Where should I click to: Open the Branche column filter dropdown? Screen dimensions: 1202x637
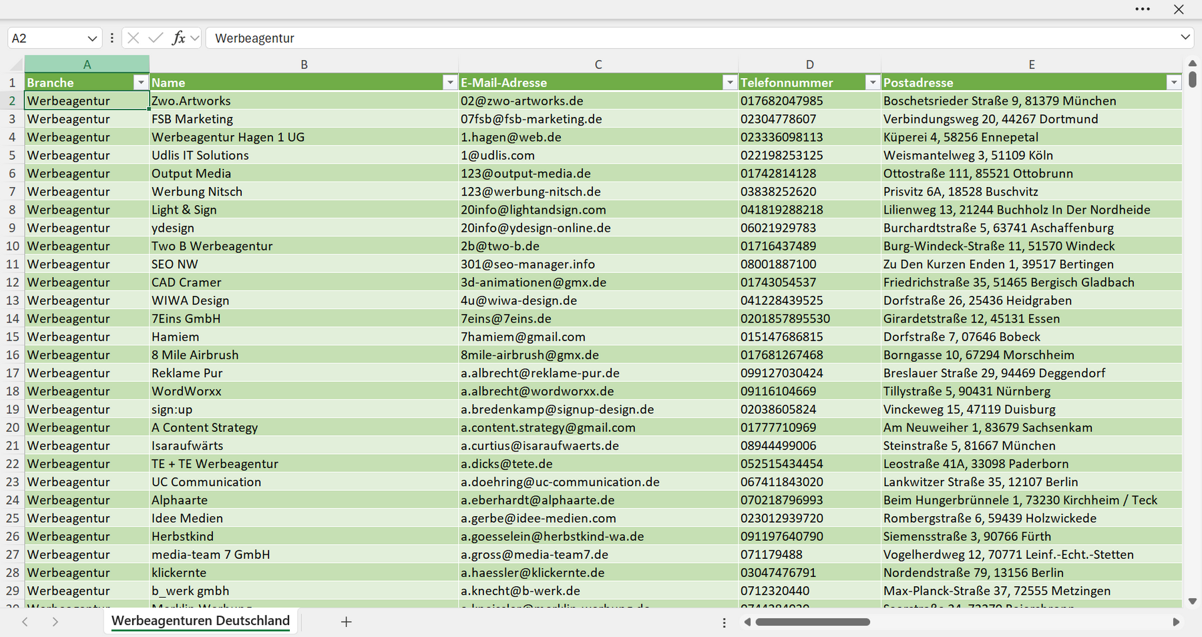tap(140, 82)
